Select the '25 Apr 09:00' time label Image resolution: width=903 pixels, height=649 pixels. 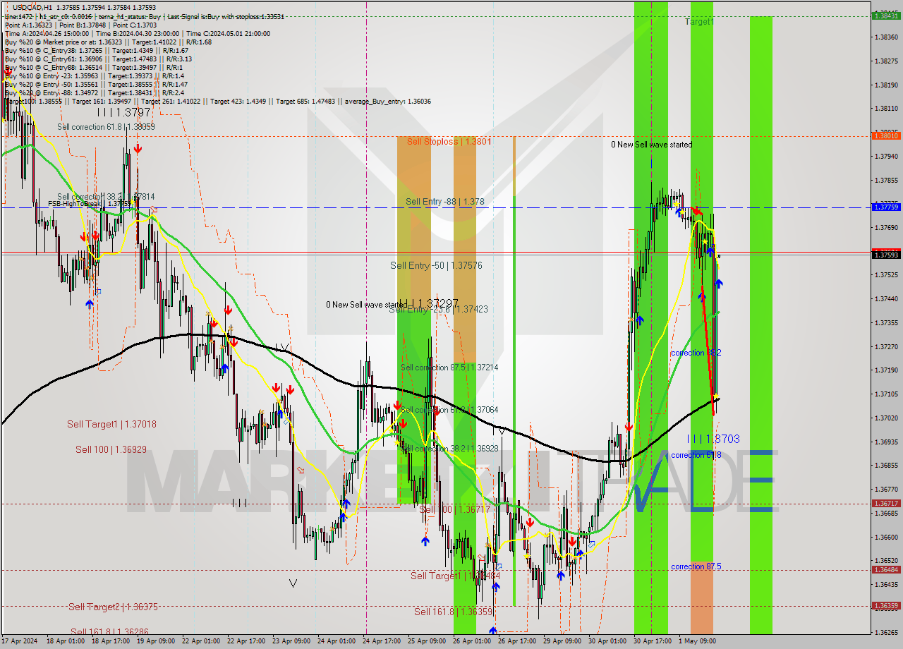tap(428, 641)
